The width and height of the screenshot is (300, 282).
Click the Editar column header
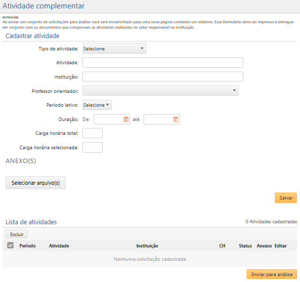280,246
